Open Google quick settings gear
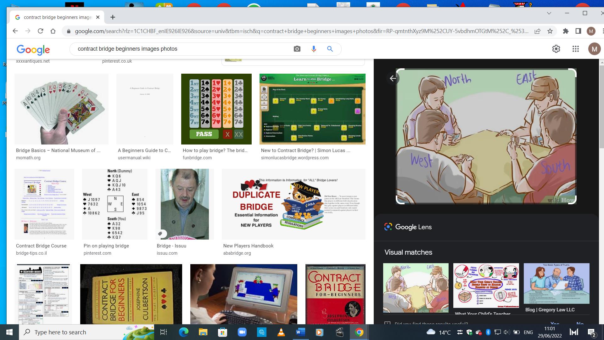604x340 pixels. point(556,49)
